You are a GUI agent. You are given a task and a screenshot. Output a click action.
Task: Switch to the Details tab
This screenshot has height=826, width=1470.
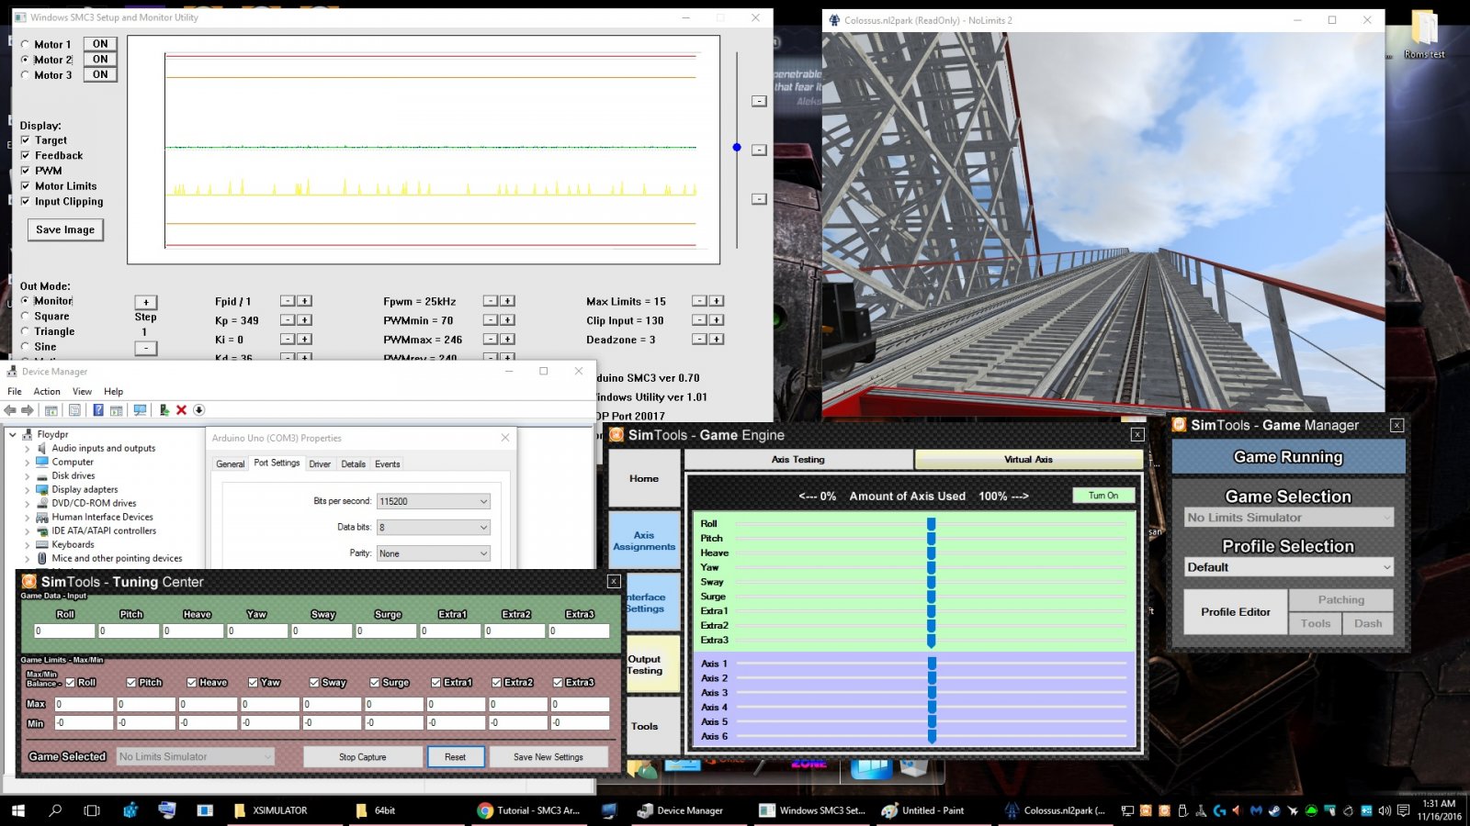point(354,464)
